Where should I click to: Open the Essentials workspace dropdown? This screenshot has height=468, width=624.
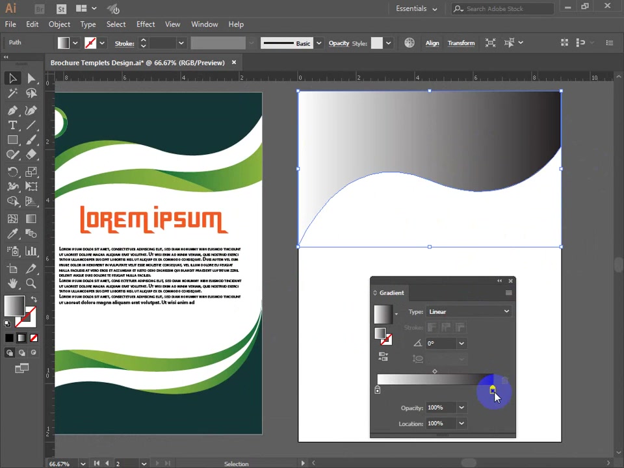(x=416, y=8)
